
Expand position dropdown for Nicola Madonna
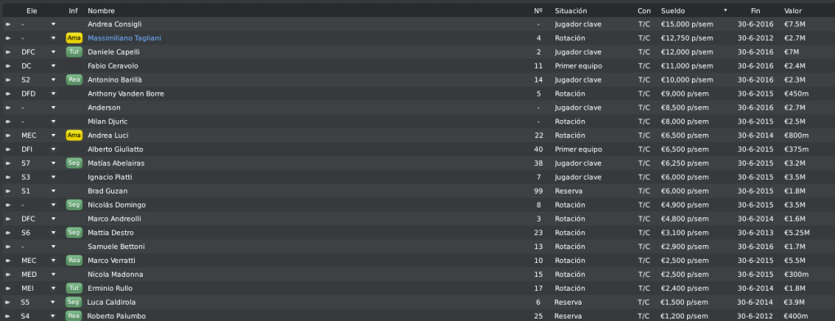(53, 274)
